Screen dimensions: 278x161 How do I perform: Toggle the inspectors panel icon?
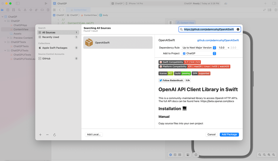click(274, 3)
